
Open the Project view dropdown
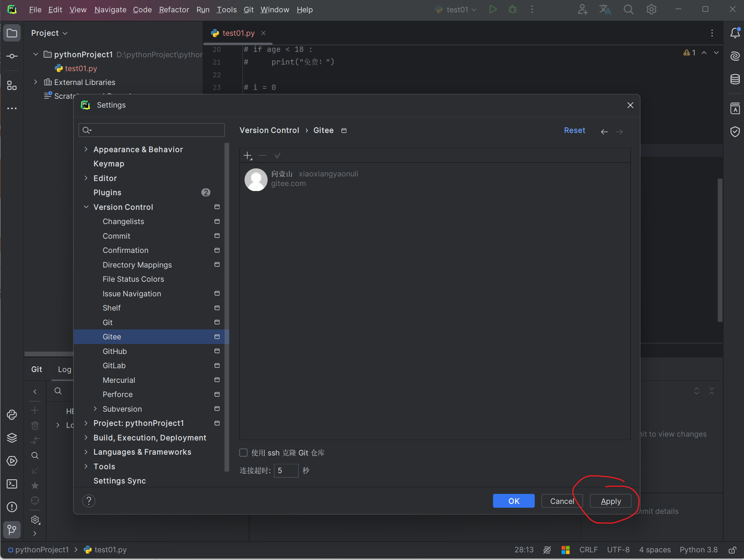[49, 33]
